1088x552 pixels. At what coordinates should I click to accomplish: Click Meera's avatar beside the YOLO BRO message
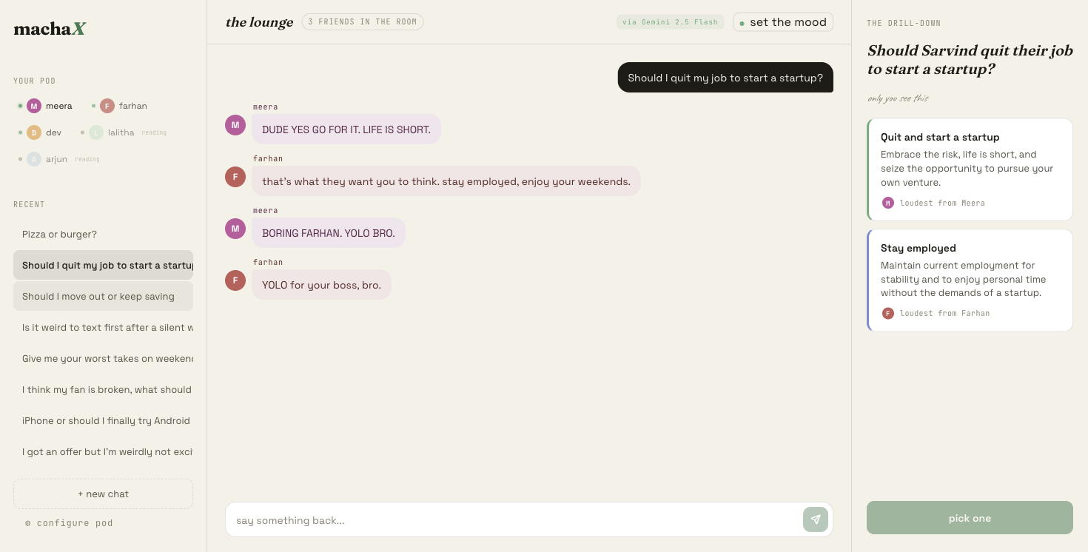pos(235,229)
